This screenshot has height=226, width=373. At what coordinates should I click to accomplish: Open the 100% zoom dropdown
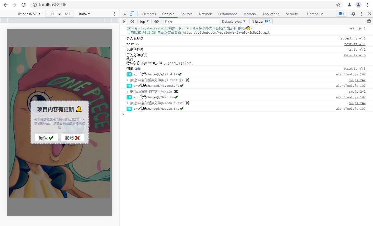tap(84, 14)
